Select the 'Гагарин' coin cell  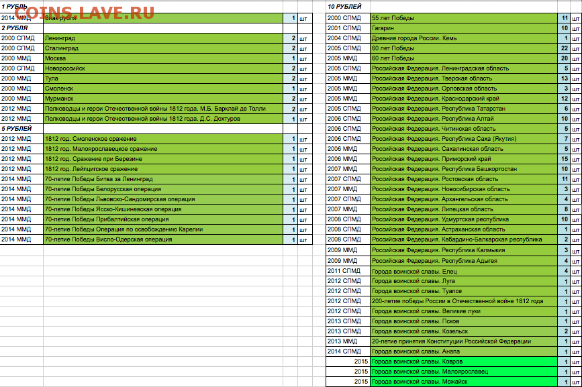coord(383,28)
